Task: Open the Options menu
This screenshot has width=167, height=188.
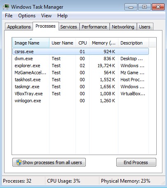Action: [27, 16]
